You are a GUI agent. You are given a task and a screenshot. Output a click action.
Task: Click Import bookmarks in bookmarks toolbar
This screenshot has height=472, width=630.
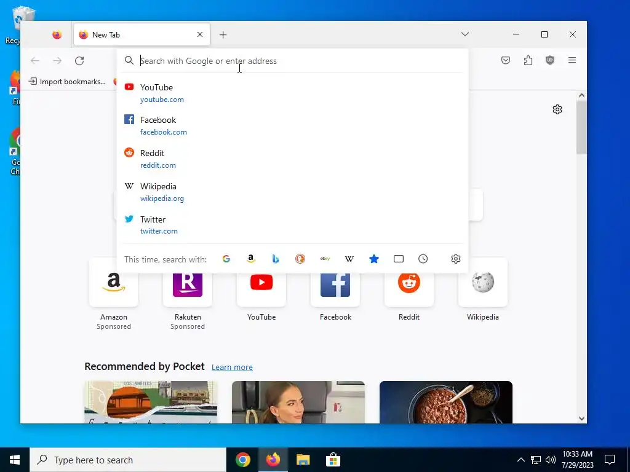coord(67,82)
